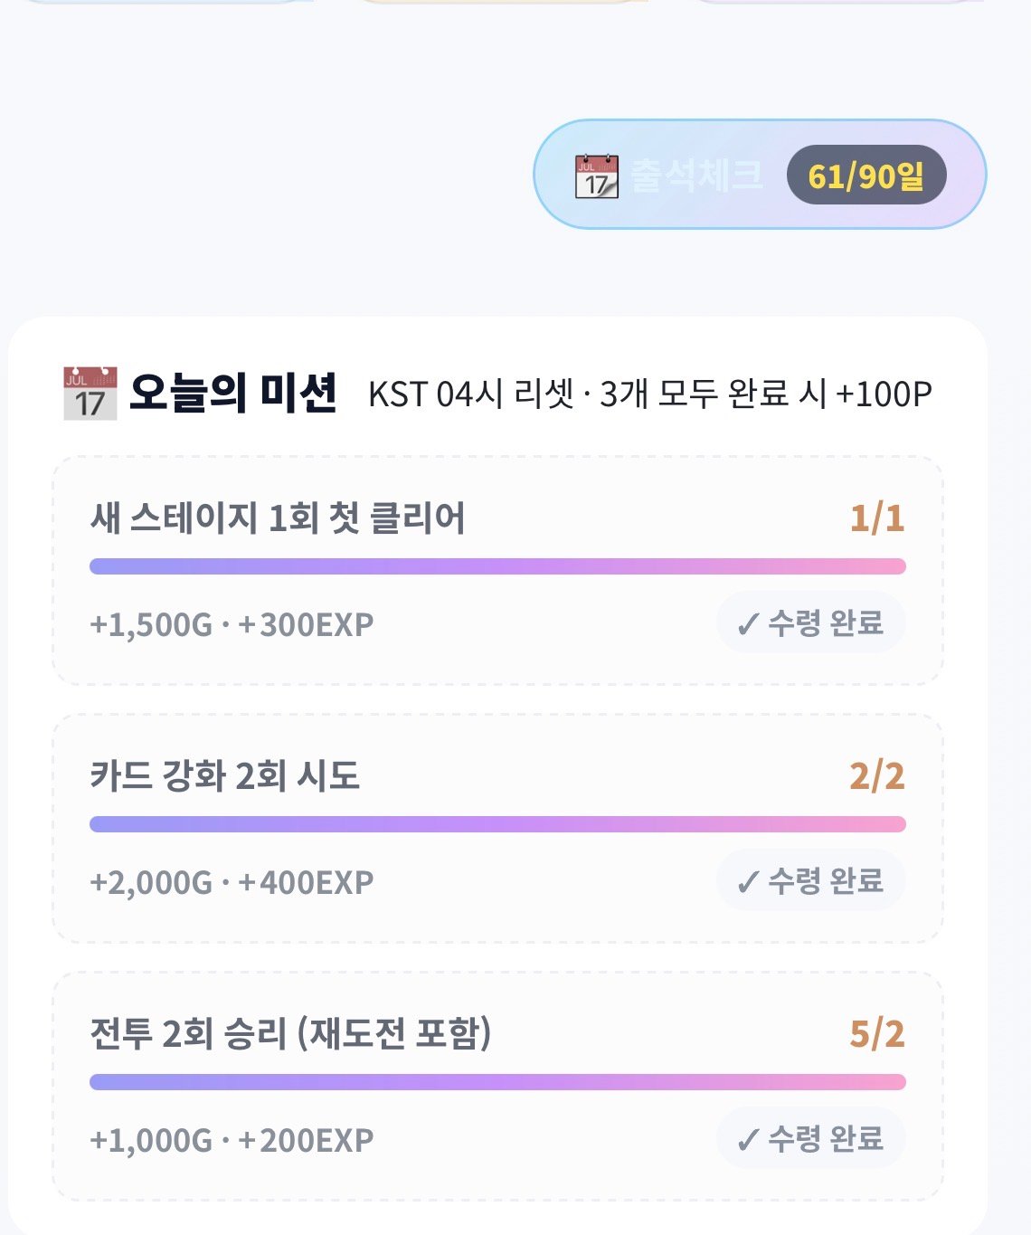Click the 5/2 progress counter

click(877, 1033)
